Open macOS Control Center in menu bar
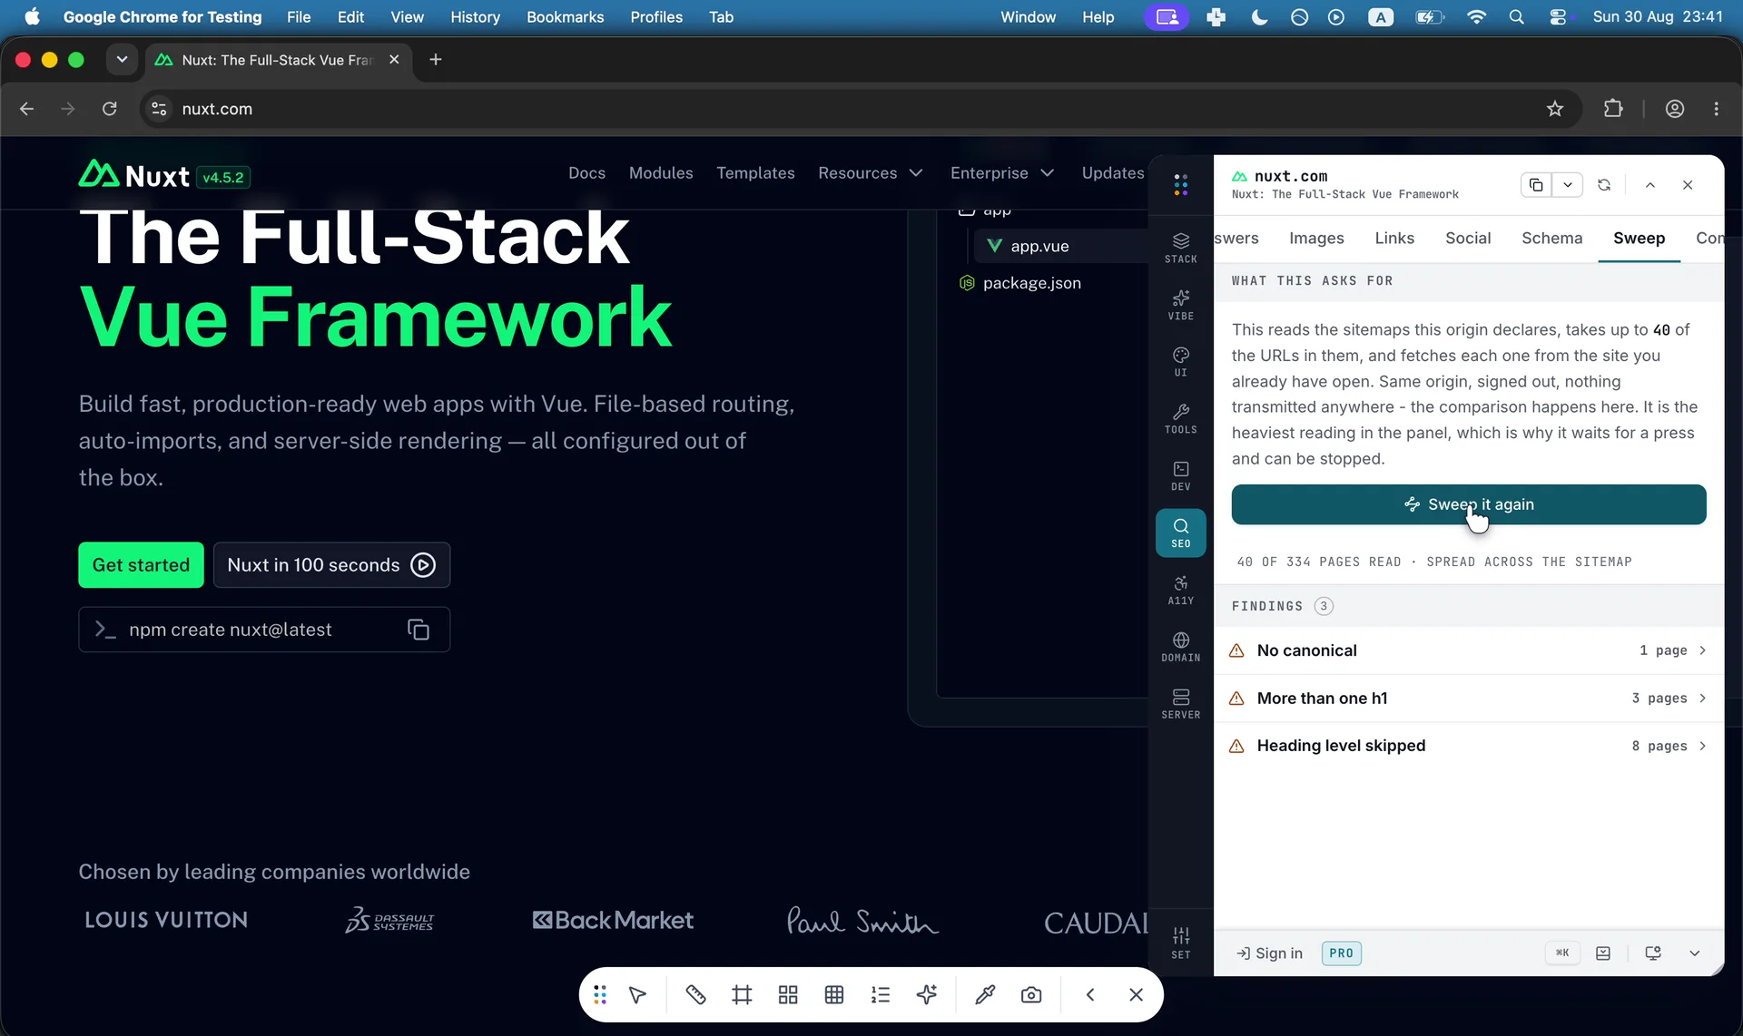 point(1558,17)
